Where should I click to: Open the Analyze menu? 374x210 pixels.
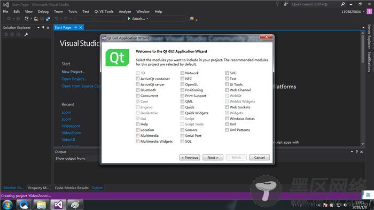click(x=124, y=11)
